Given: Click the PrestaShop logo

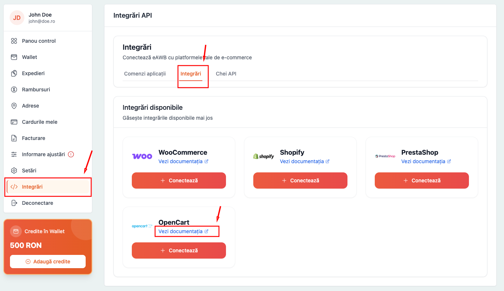Looking at the screenshot, I should 385,156.
